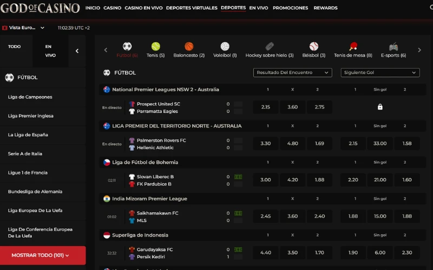Open Bundesliga de Alemania link
This screenshot has height=270, width=433.
[x=35, y=192]
